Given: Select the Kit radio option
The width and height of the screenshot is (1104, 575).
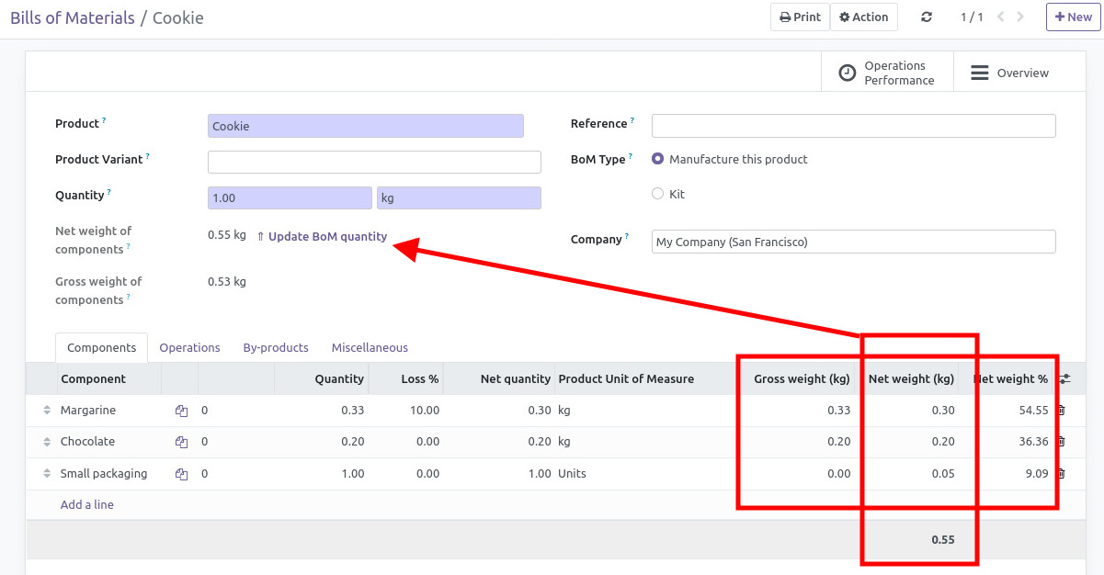Looking at the screenshot, I should [657, 194].
